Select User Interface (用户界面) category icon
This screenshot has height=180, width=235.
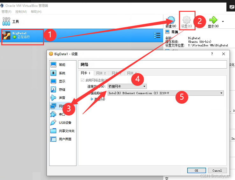(x=53, y=139)
